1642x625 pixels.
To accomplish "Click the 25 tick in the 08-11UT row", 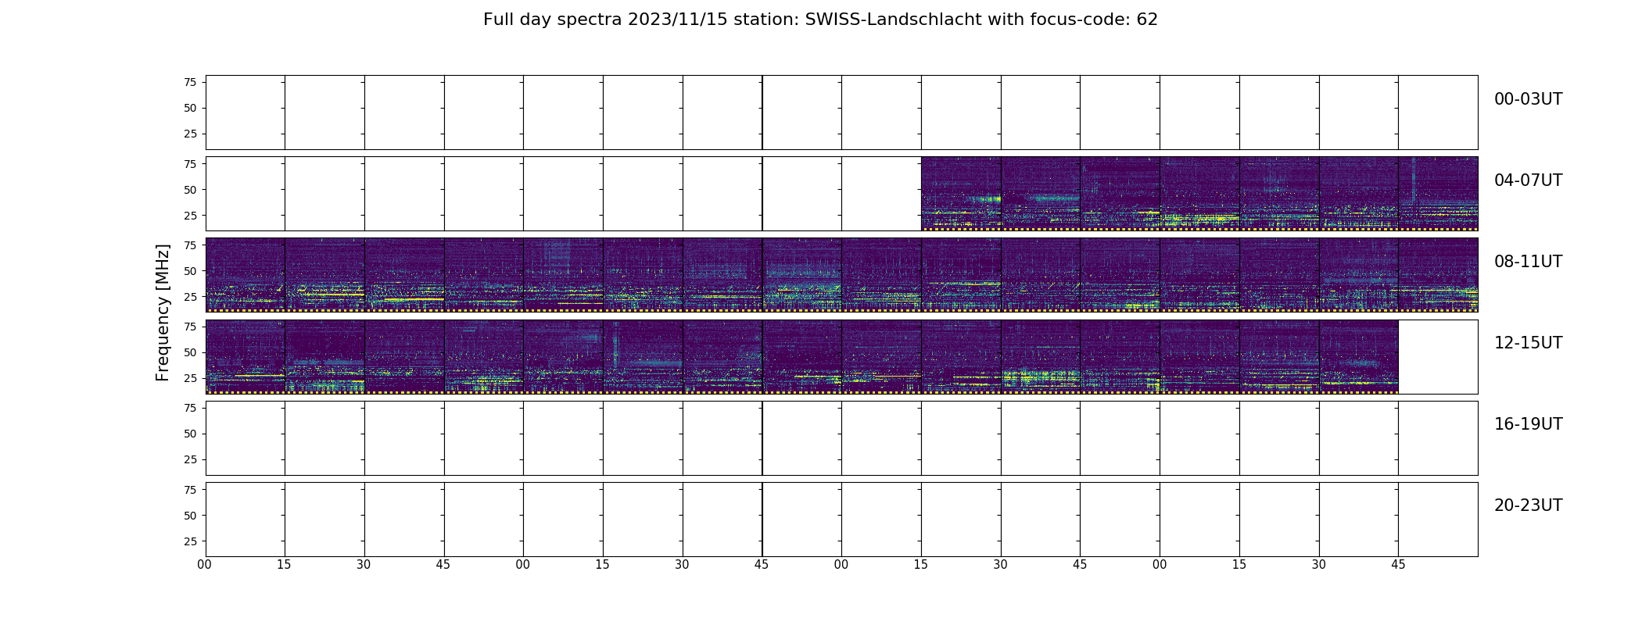I will (190, 296).
